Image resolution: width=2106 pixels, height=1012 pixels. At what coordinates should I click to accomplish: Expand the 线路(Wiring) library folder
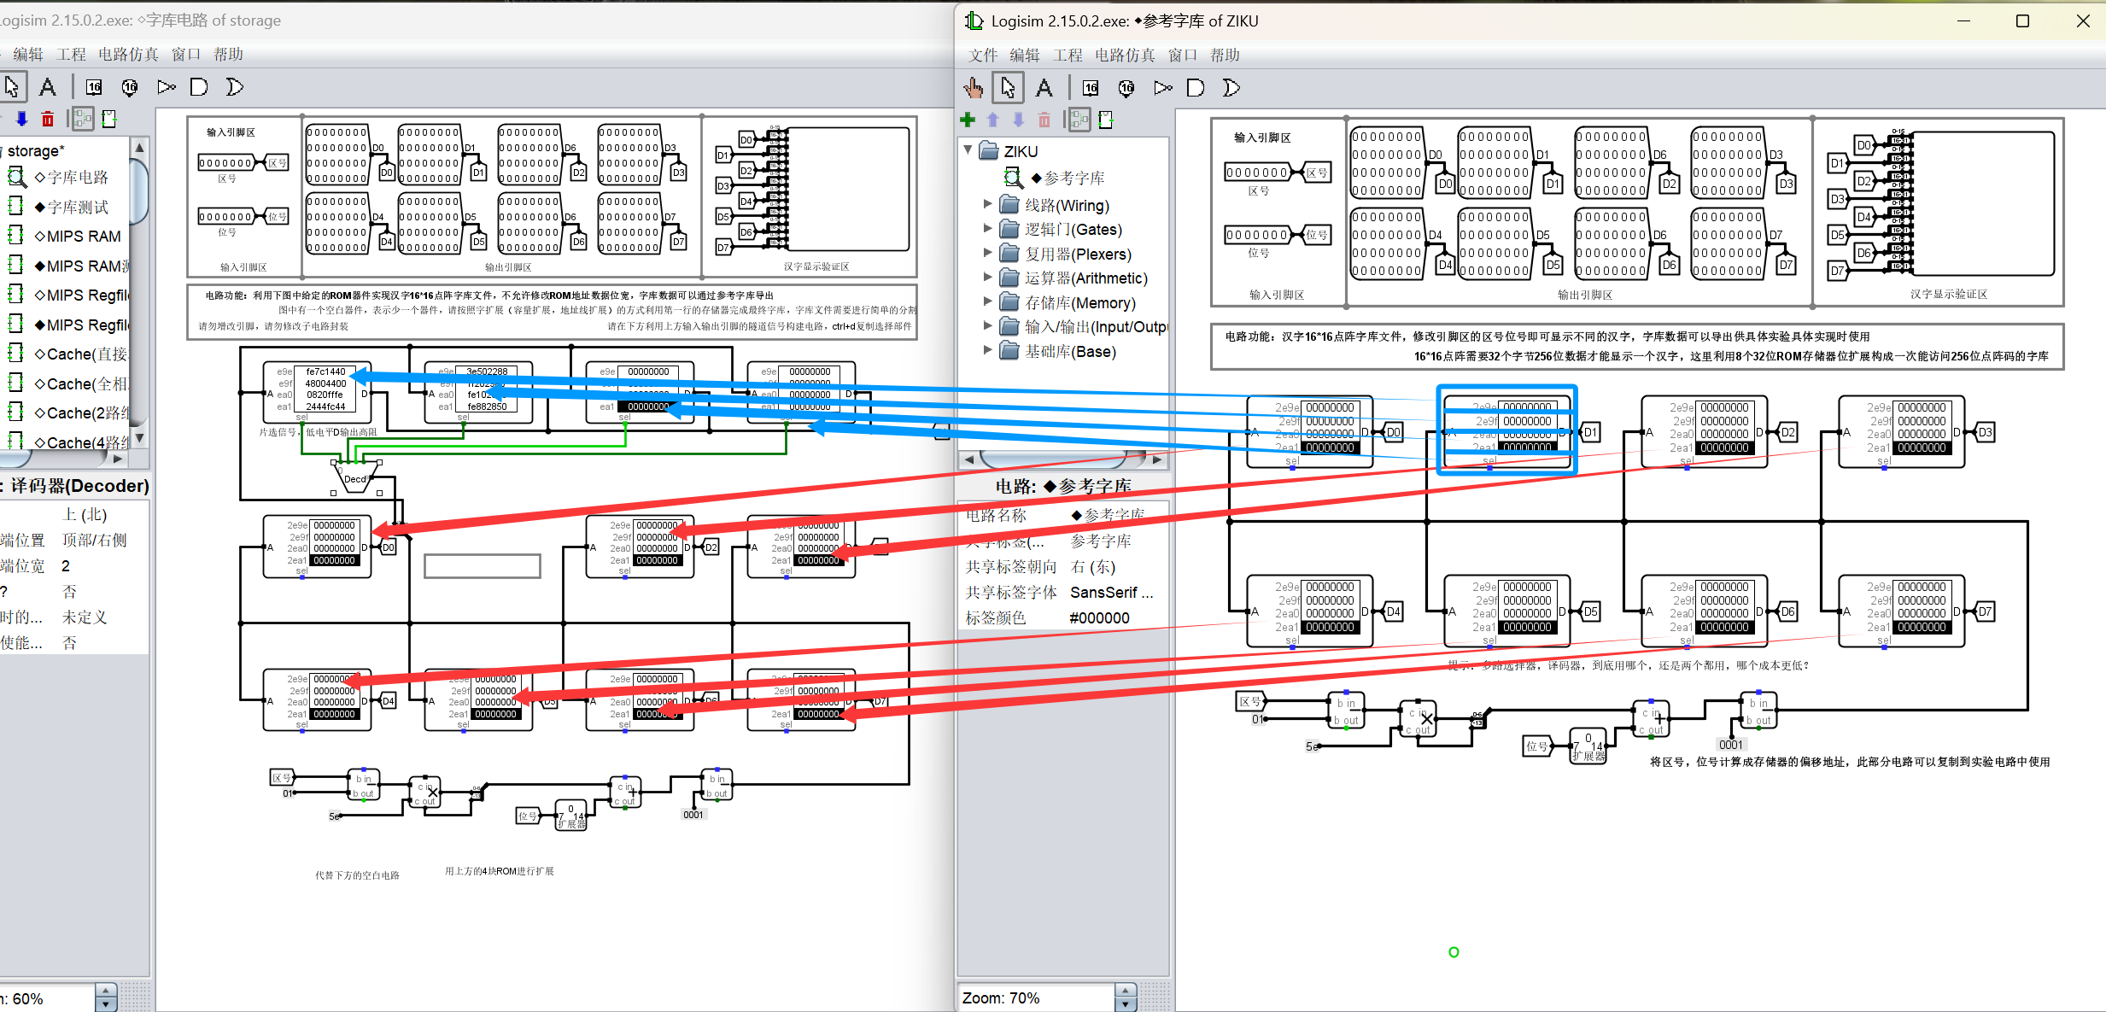point(988,205)
